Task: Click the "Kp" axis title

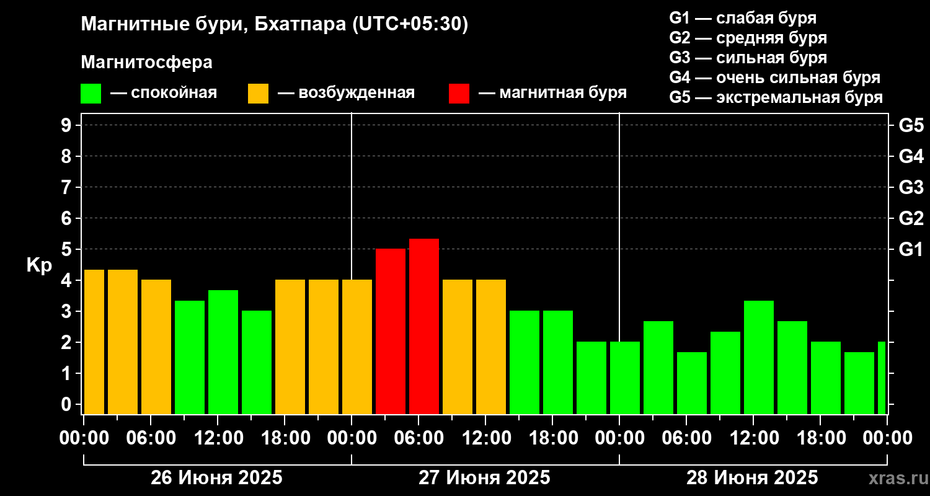Action: [x=39, y=265]
